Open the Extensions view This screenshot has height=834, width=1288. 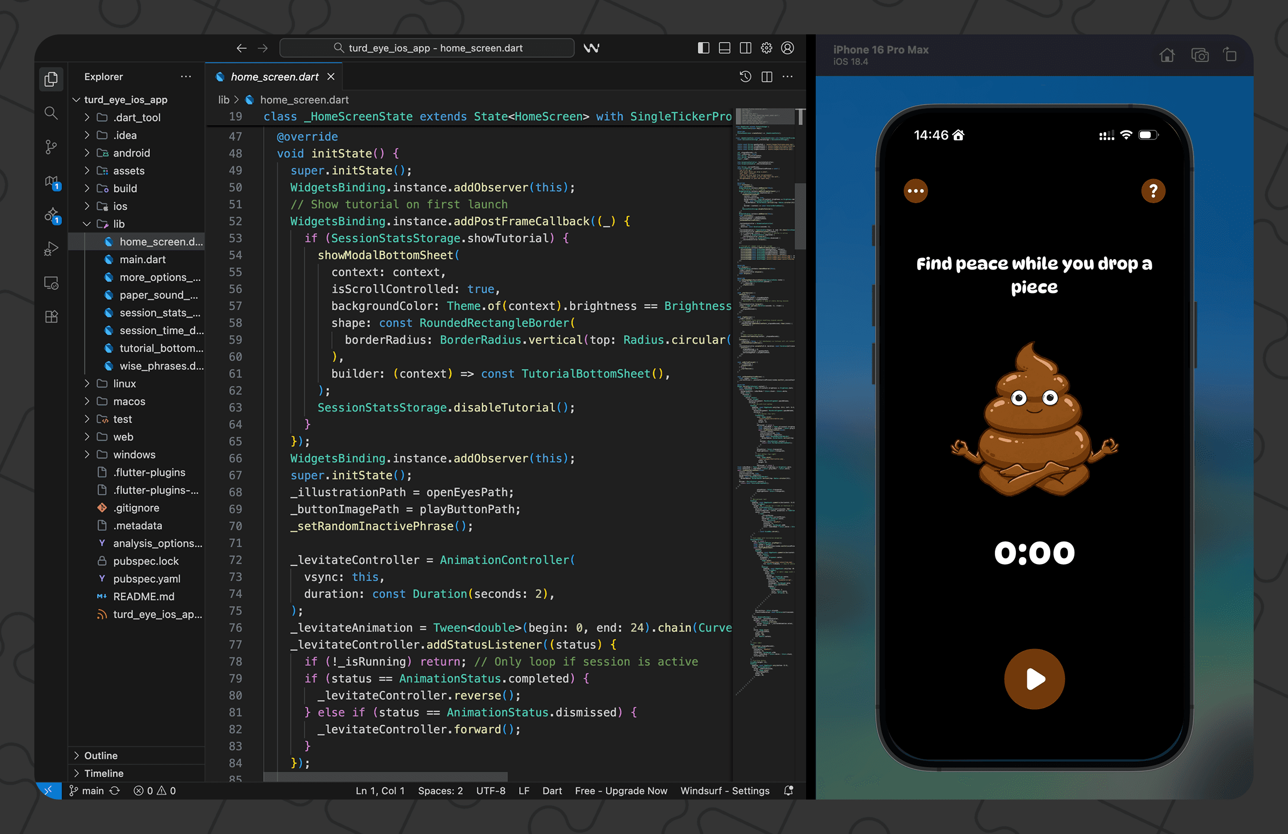coord(50,317)
